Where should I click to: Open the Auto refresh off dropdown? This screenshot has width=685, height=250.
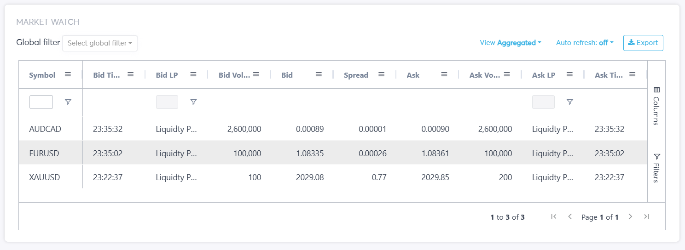pos(585,43)
